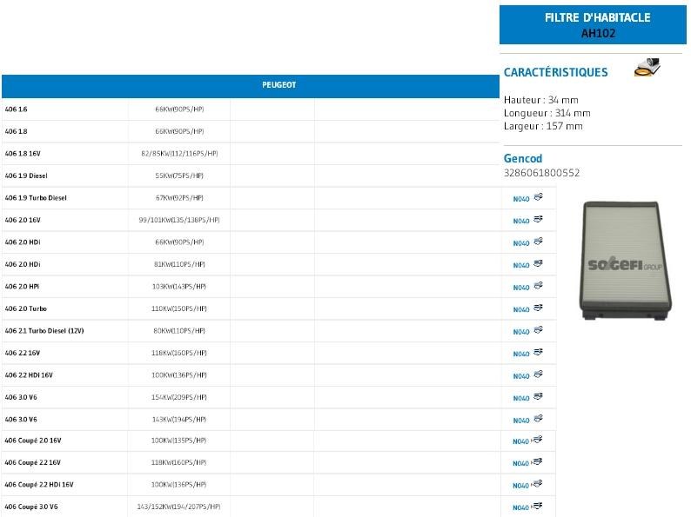691x517 pixels.
Task: Open N040 link in 406 2.0 HDi 81KW row
Action: click(x=521, y=265)
